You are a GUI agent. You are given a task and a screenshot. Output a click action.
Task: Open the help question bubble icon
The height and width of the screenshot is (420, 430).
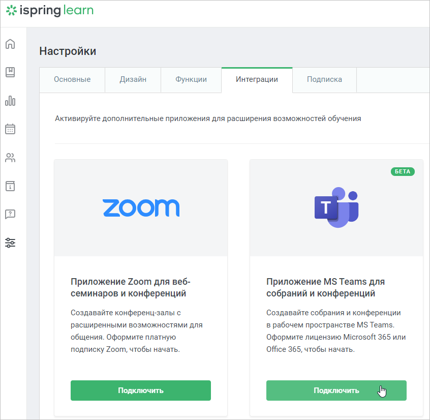(10, 214)
